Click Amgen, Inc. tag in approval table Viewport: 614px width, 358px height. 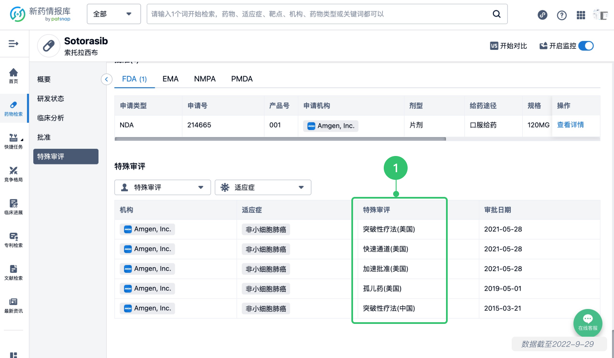[x=331, y=126]
